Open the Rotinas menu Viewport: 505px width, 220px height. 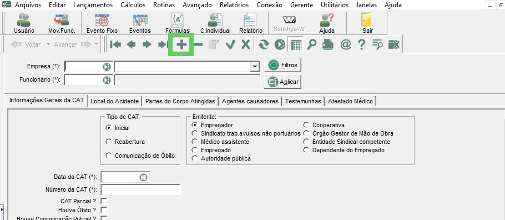164,5
